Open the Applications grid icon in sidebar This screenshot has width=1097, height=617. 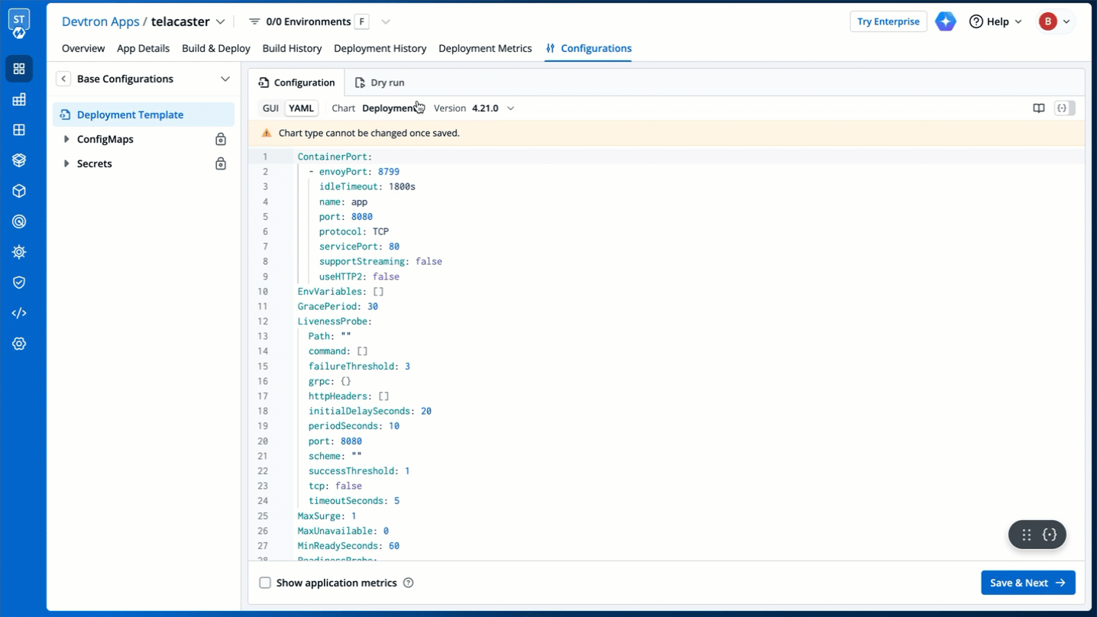19,69
